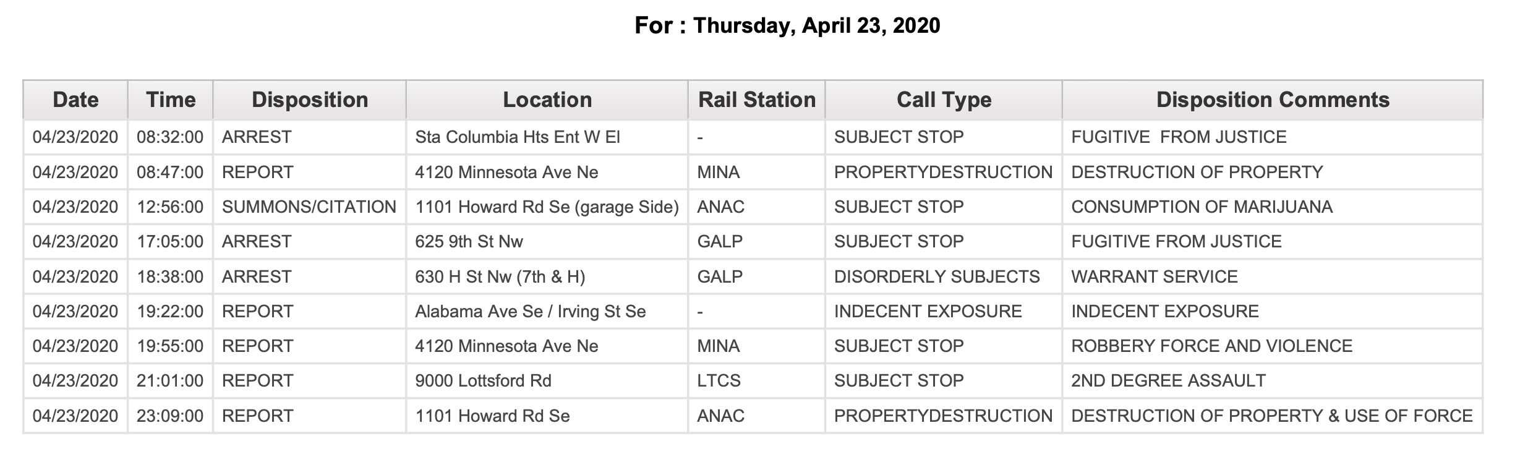The height and width of the screenshot is (475, 1520).
Task: Click the DISORDERLY SUBJECTS call type cell
Action: pyautogui.click(x=944, y=276)
